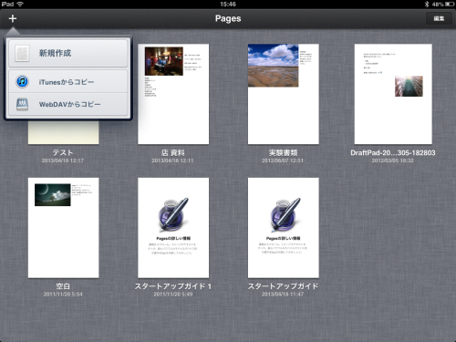The height and width of the screenshot is (342, 456).
Task: Choose 新規作成 from the popover
Action: pos(68,53)
